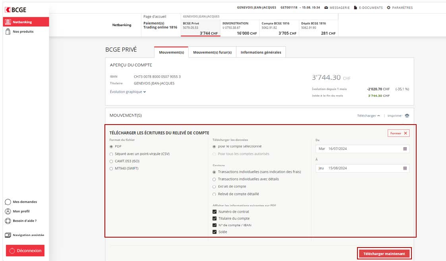Open Paramètres in top bar
446x261 pixels.
pos(400,8)
